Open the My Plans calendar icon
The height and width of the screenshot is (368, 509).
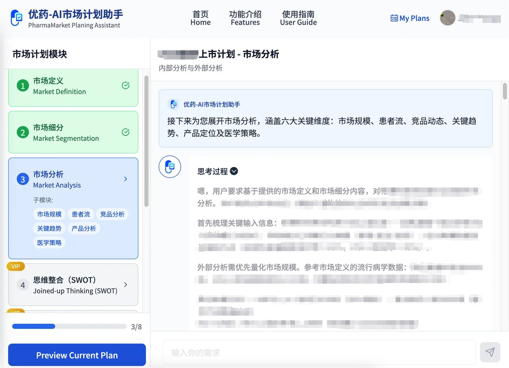[394, 18]
